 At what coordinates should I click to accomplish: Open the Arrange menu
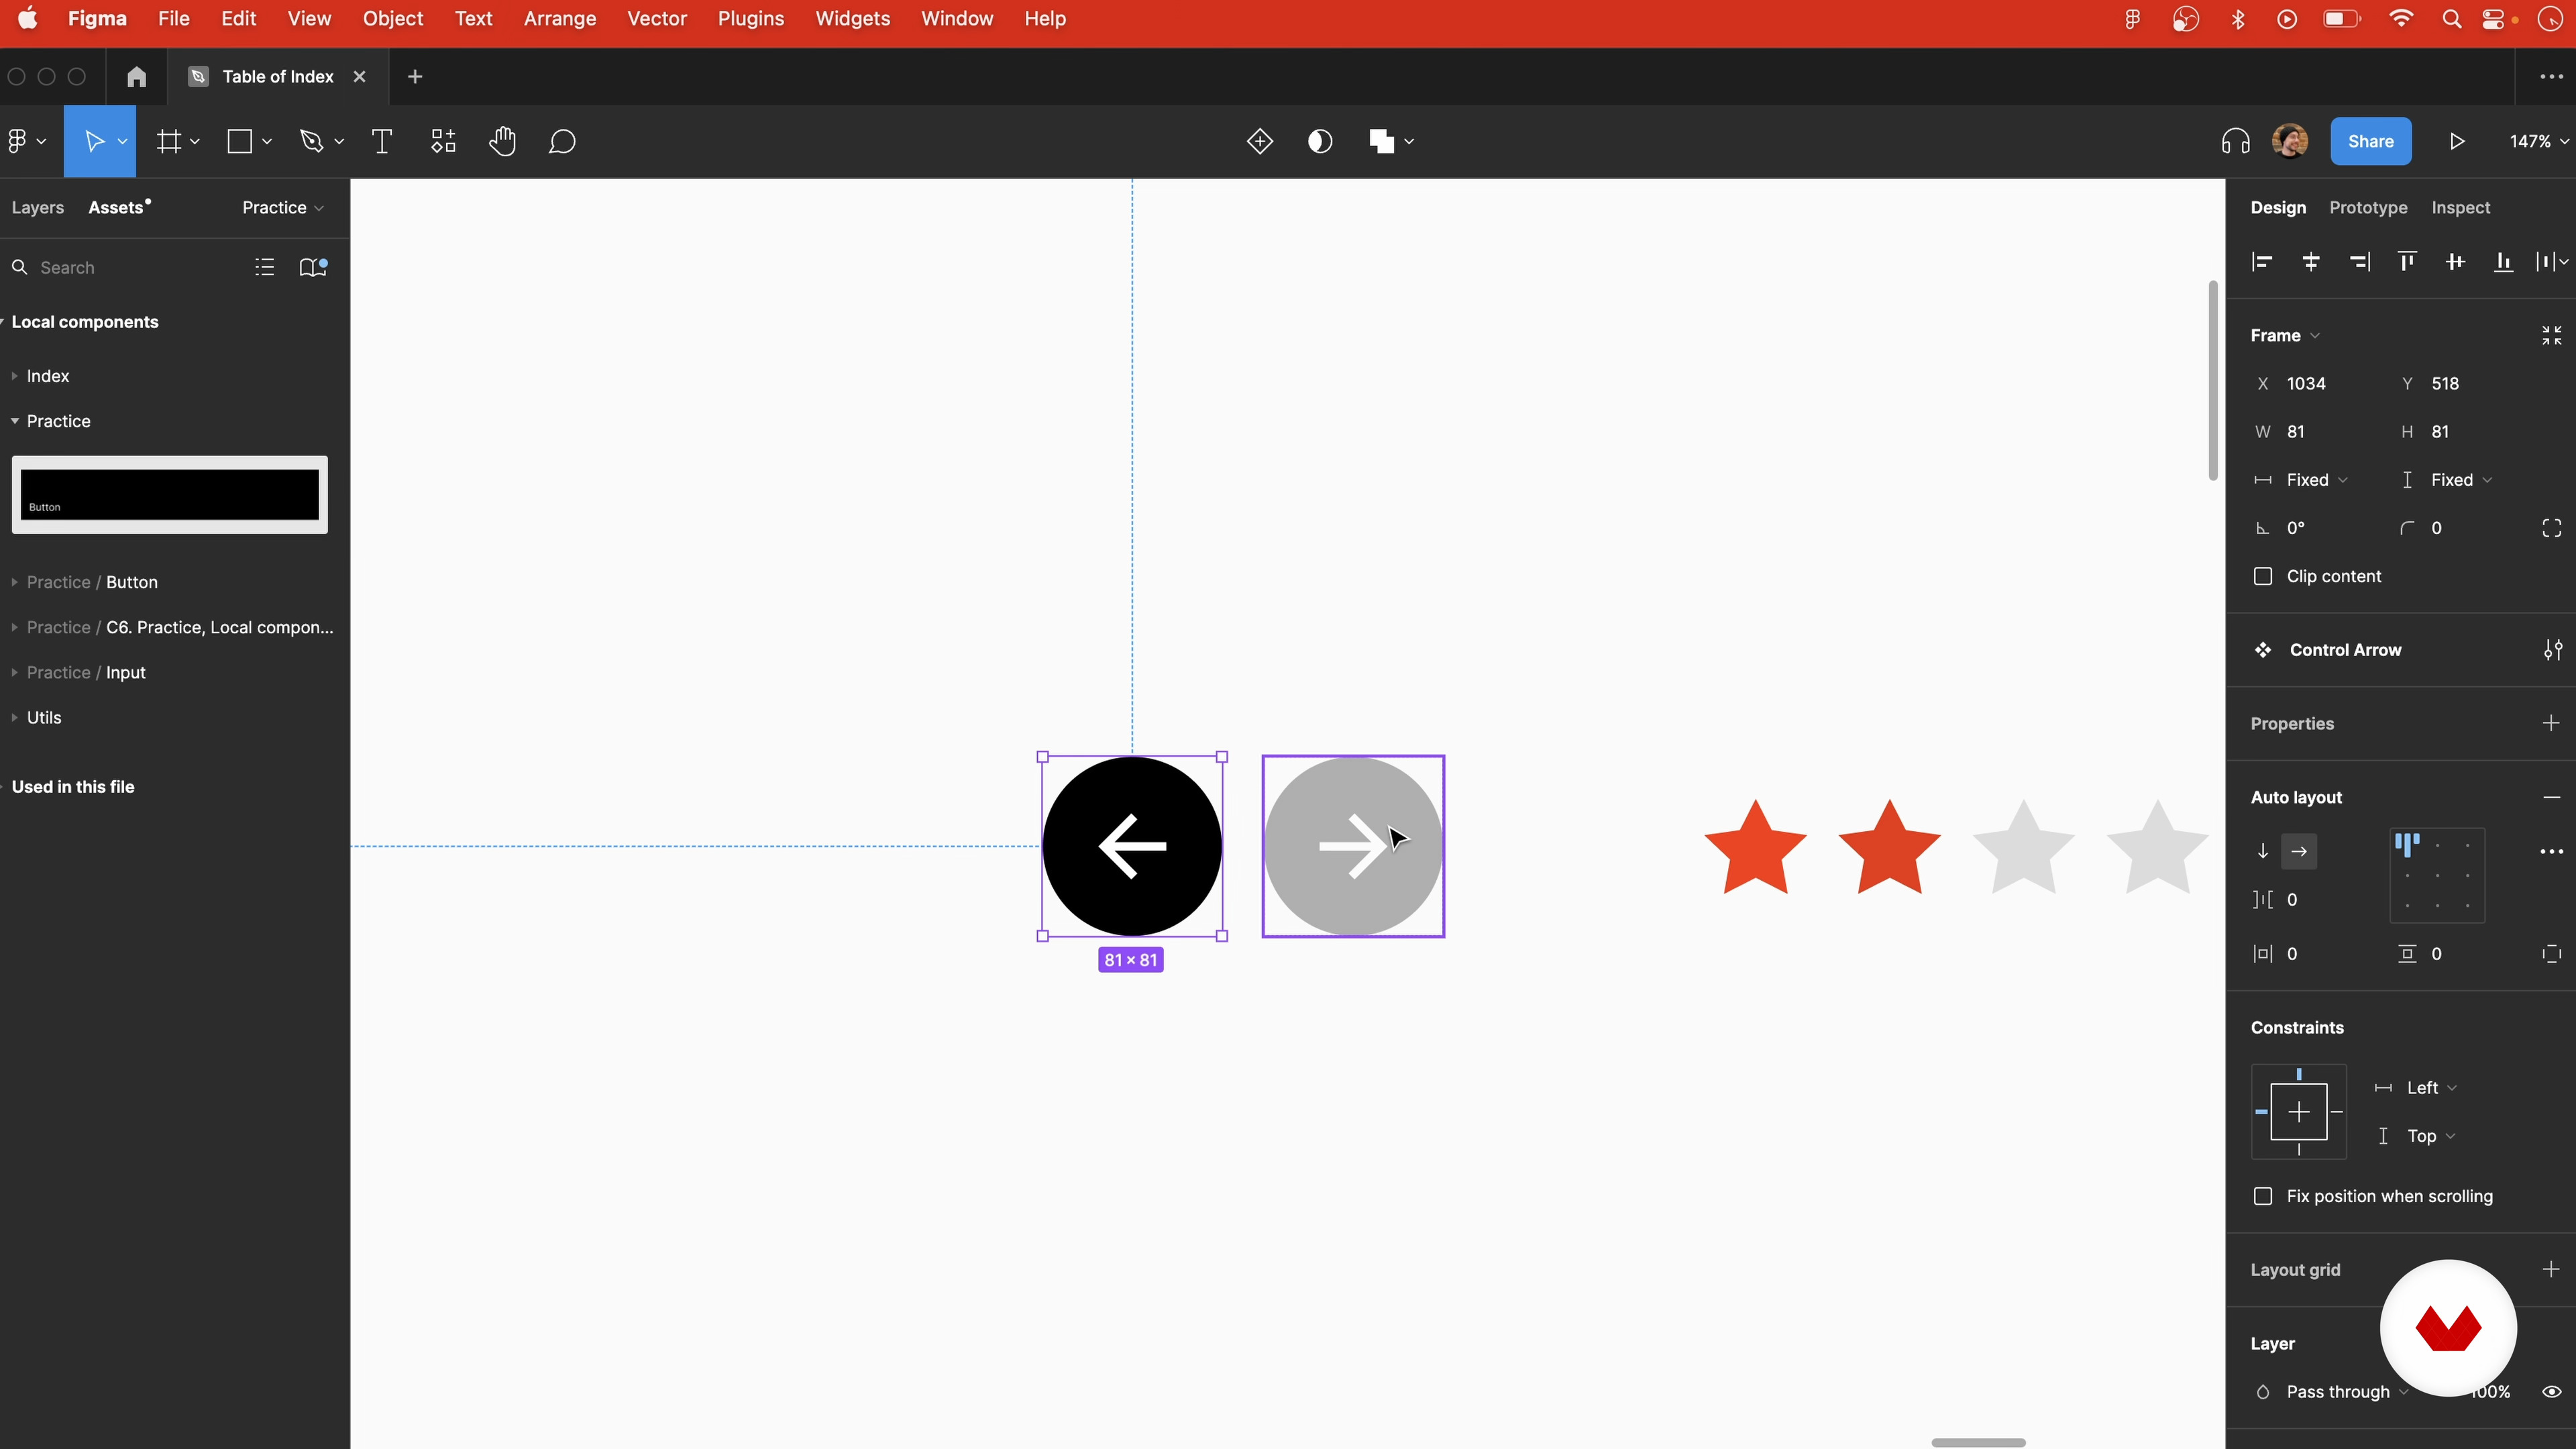(560, 19)
